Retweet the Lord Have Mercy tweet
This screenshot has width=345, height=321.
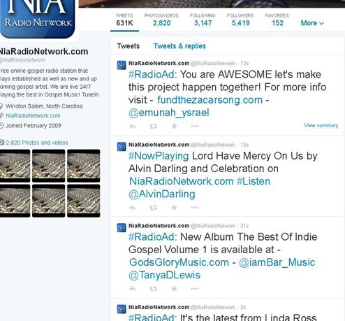coord(153,208)
